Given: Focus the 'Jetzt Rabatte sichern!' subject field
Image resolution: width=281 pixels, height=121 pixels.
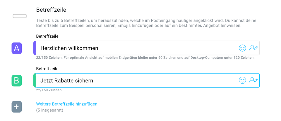Looking at the screenshot, I should (x=146, y=80).
